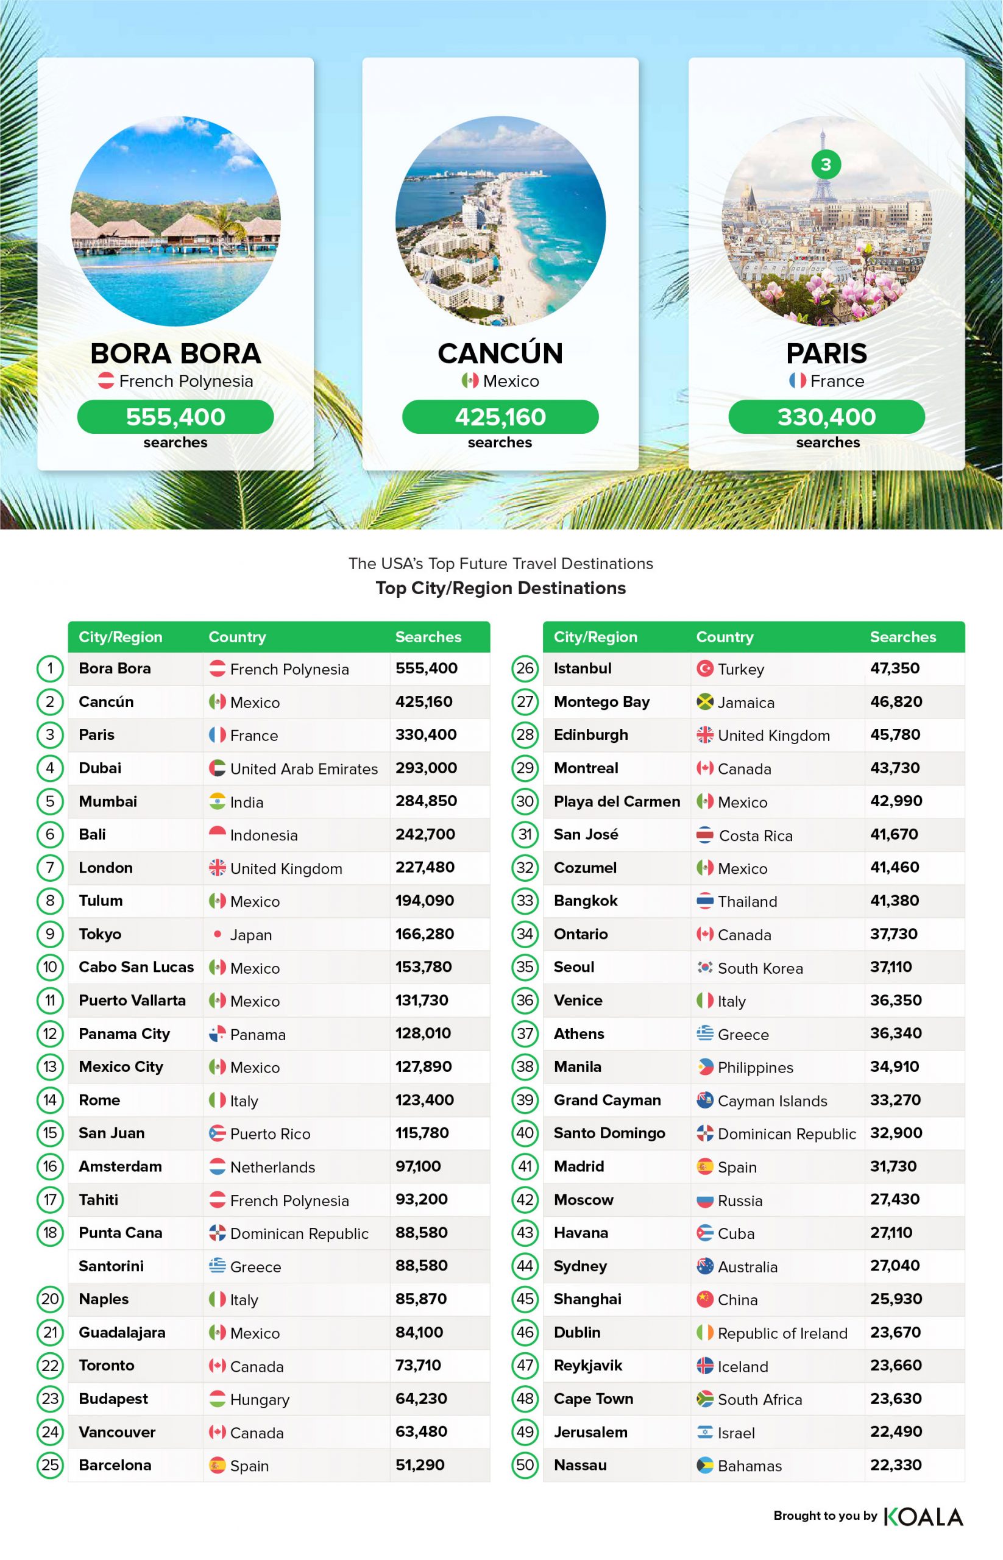Select the green number 3 badge on Paris photo
Screen dimensions: 1003x1560
point(826,165)
